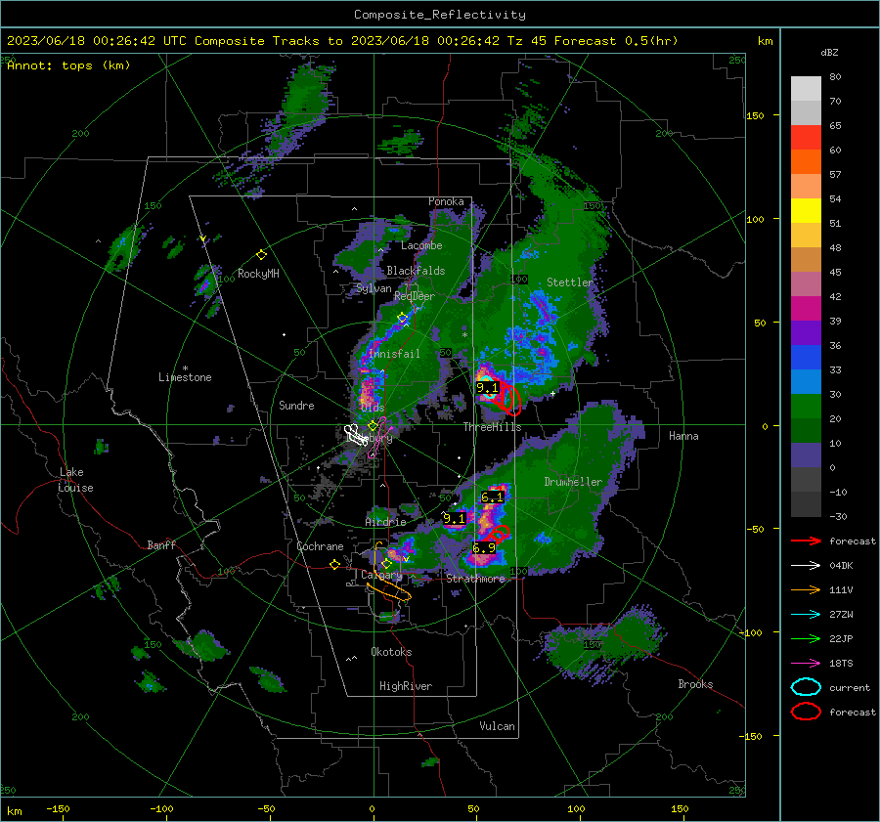Click the Ponoka label
Viewport: 880px width, 822px height.
point(446,201)
